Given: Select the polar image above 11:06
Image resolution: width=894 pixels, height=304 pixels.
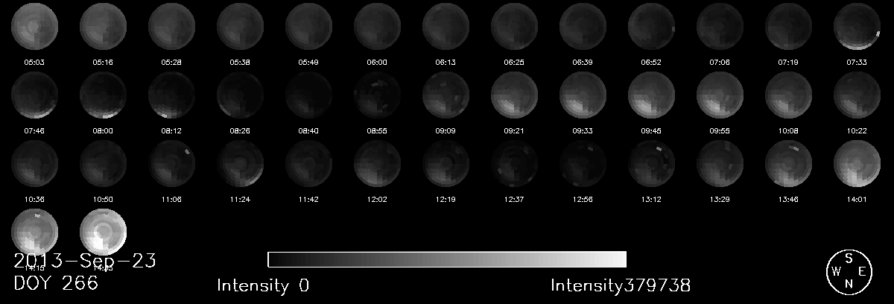Looking at the screenshot, I should 172,164.
